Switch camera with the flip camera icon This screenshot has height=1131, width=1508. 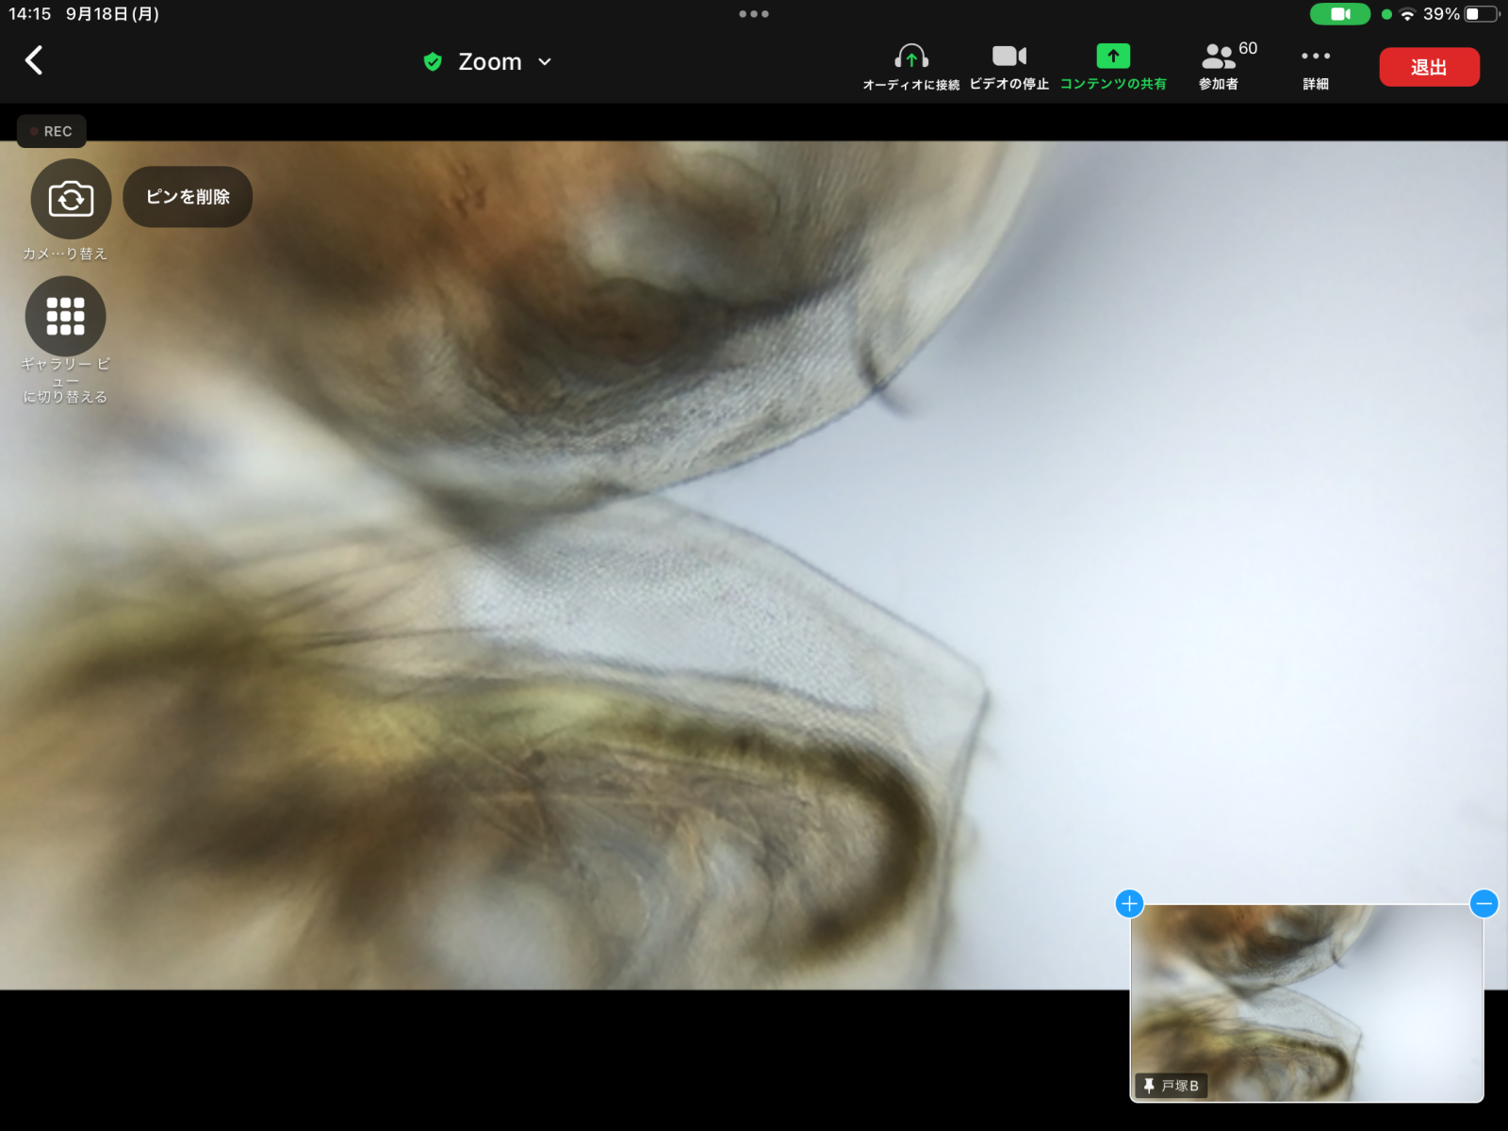(x=71, y=199)
